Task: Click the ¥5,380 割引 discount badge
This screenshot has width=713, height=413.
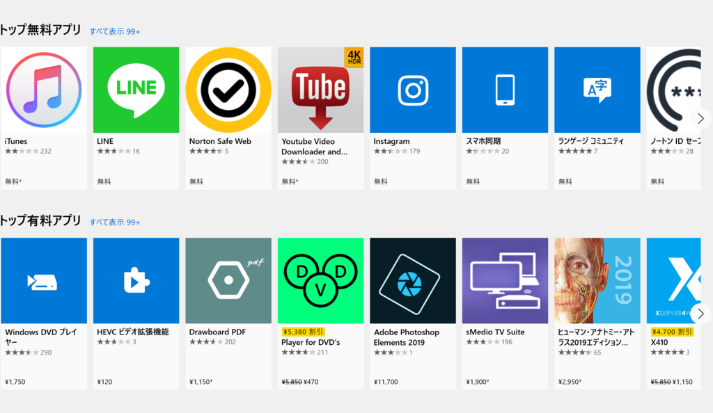Action: 303,332
